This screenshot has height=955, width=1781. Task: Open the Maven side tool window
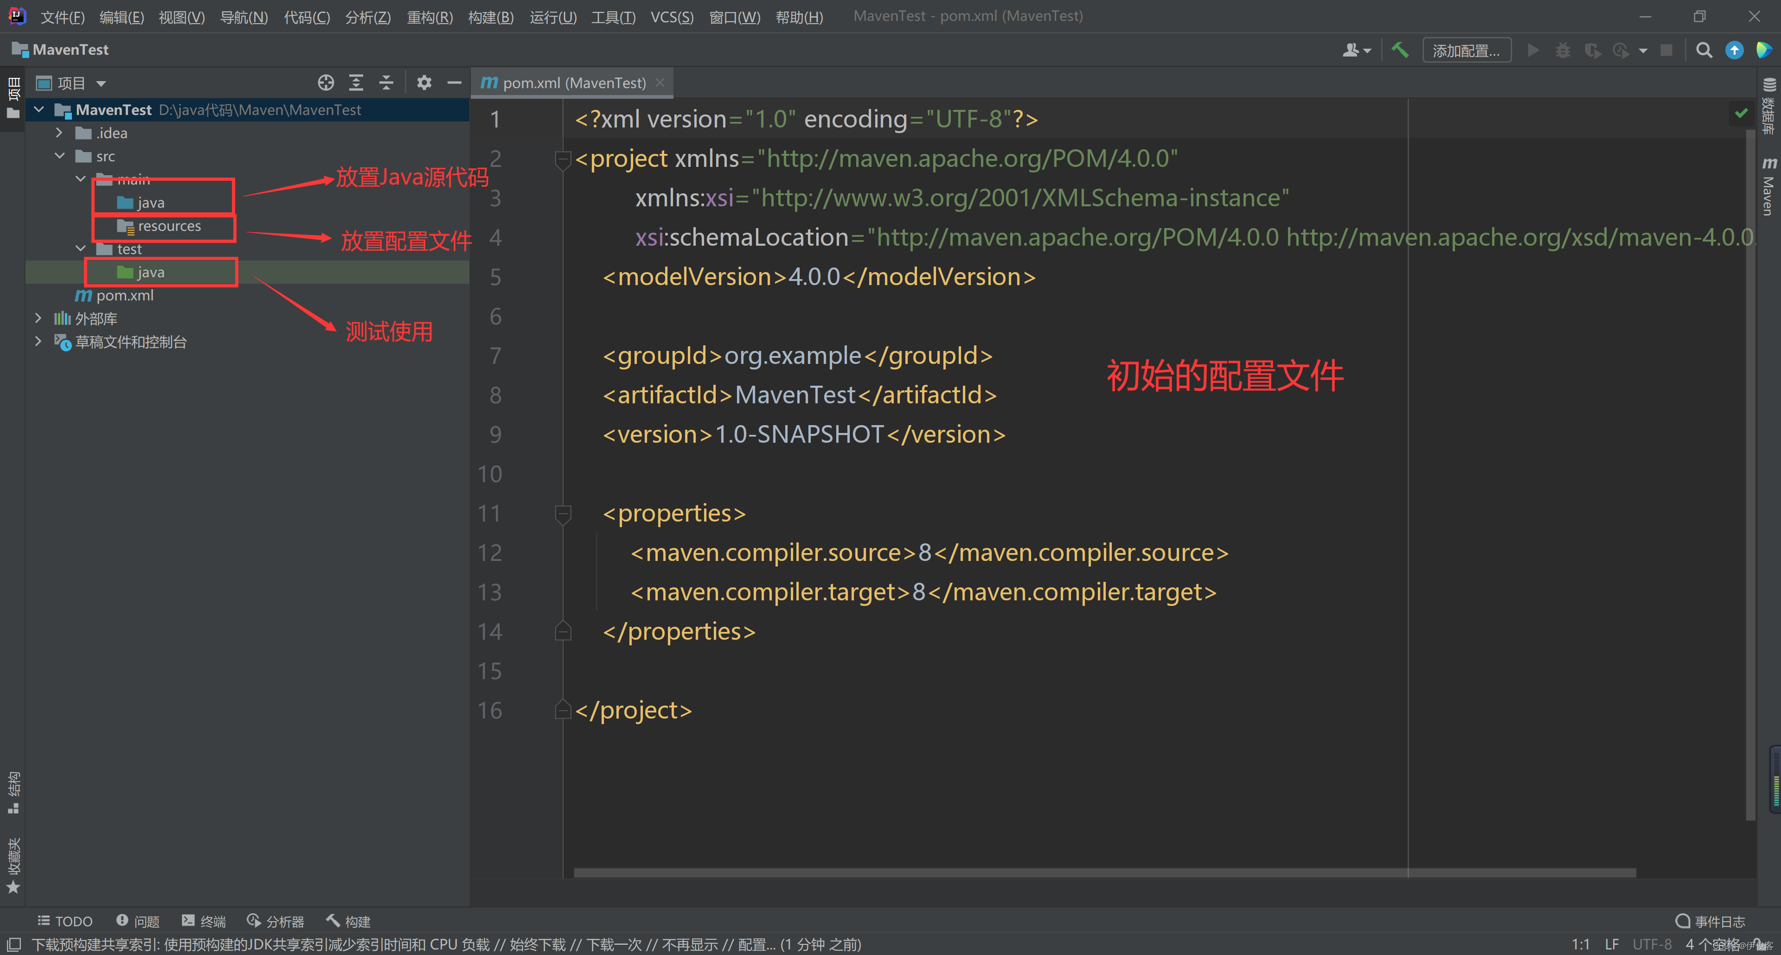pos(1768,186)
